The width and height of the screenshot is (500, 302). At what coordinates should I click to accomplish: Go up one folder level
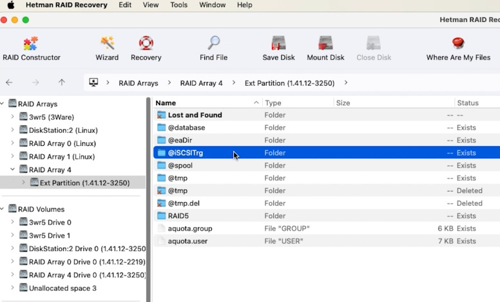[62, 83]
